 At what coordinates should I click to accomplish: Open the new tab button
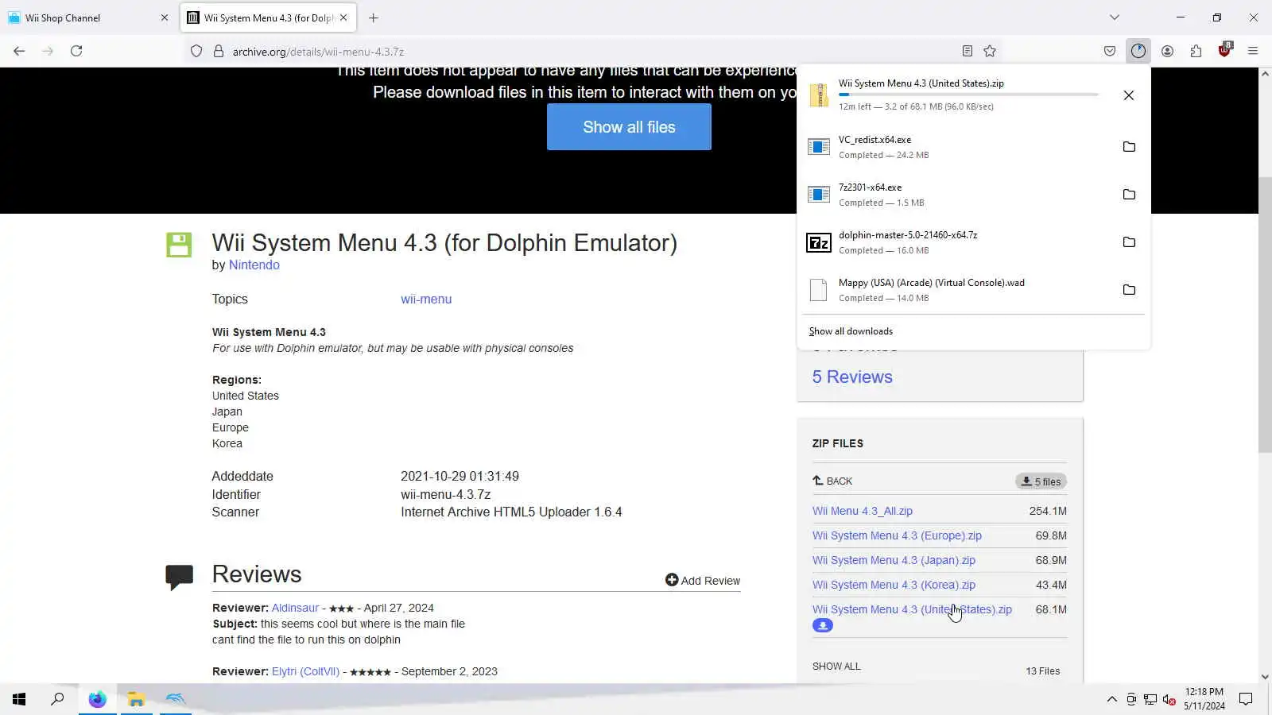click(x=374, y=17)
